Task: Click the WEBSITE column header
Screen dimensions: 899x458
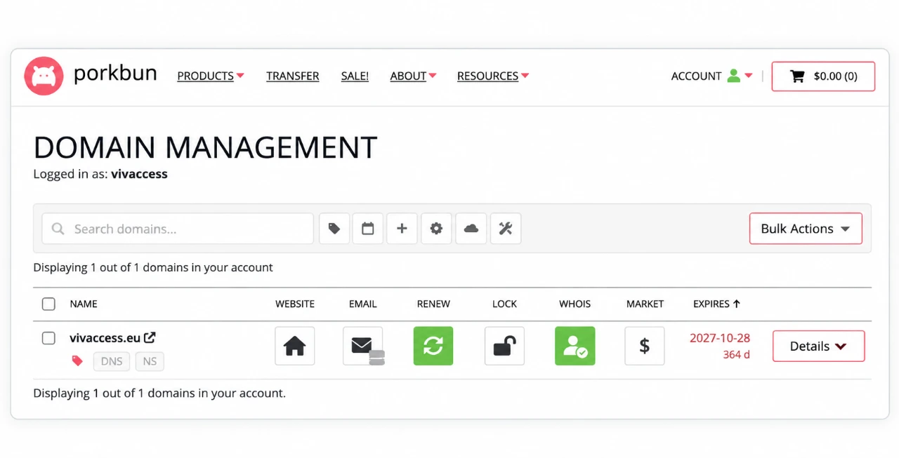Action: (295, 304)
